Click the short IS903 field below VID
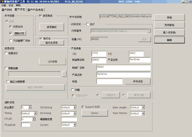The height and width of the screenshot is (137, 192). [x=99, y=60]
